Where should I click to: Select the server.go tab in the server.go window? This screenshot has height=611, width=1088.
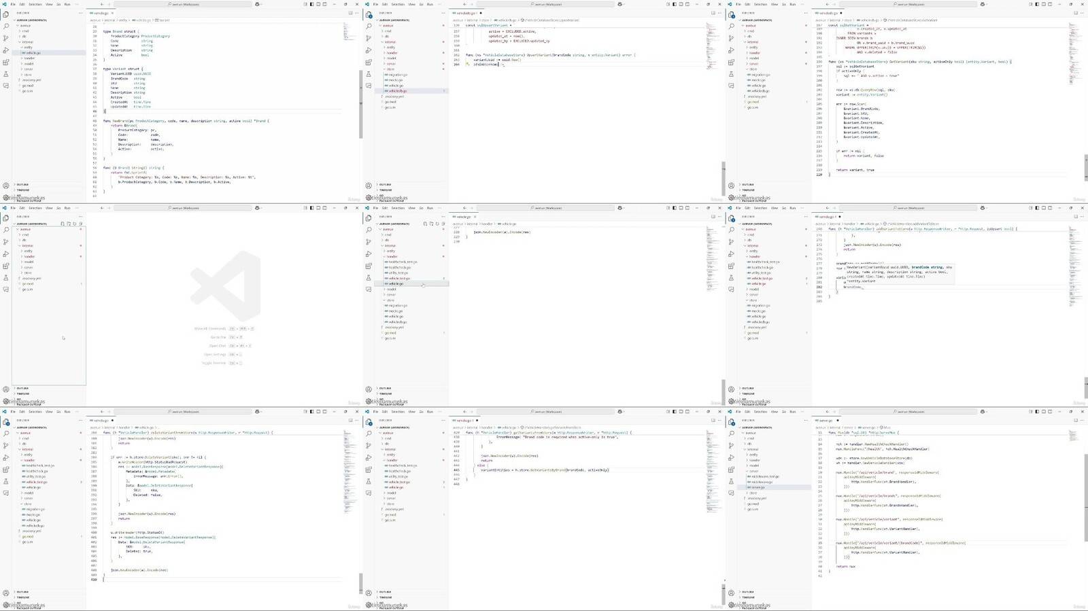pos(828,421)
